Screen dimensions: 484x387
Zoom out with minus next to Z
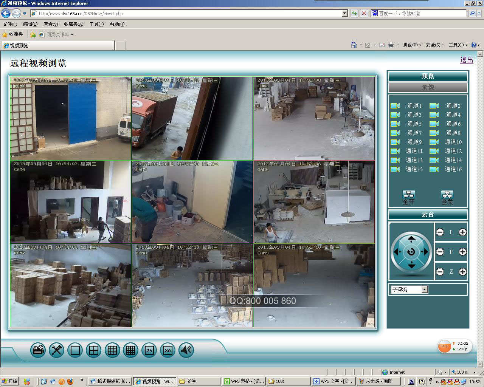440,272
